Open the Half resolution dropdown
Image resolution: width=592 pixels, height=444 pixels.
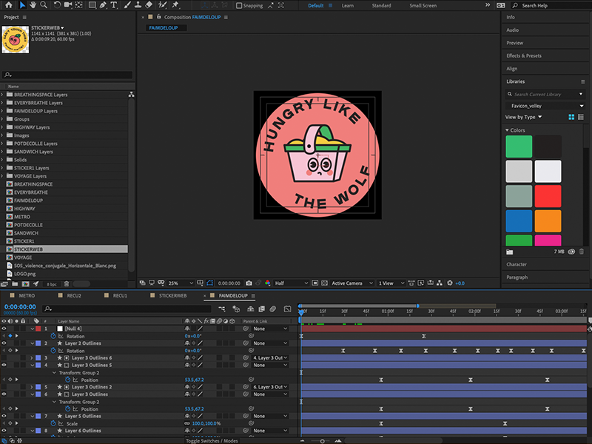291,283
